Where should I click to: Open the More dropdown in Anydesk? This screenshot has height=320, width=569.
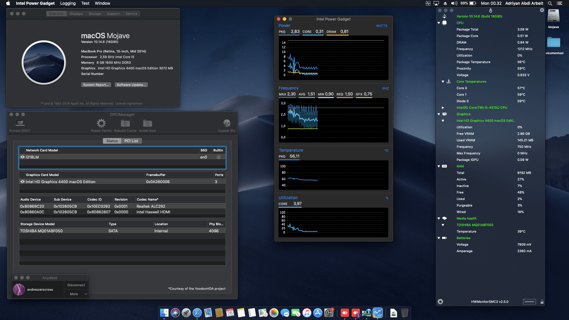[76, 294]
